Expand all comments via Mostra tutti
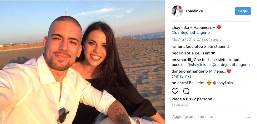Screen dimensions: 257x124 tap(197, 39)
